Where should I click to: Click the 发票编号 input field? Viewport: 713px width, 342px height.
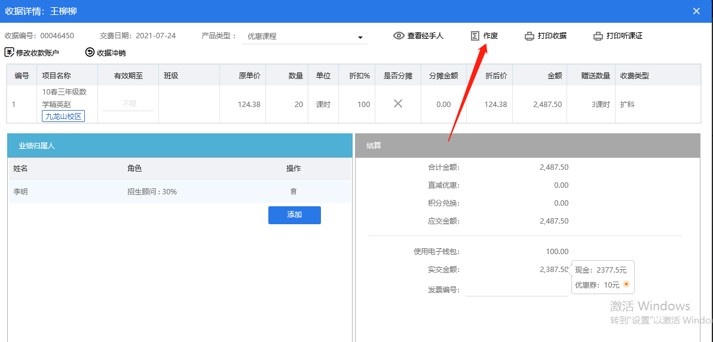coord(516,289)
